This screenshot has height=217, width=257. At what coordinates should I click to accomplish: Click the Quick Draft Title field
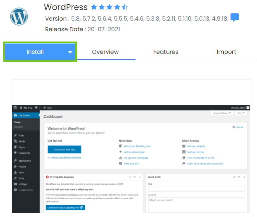[196, 188]
